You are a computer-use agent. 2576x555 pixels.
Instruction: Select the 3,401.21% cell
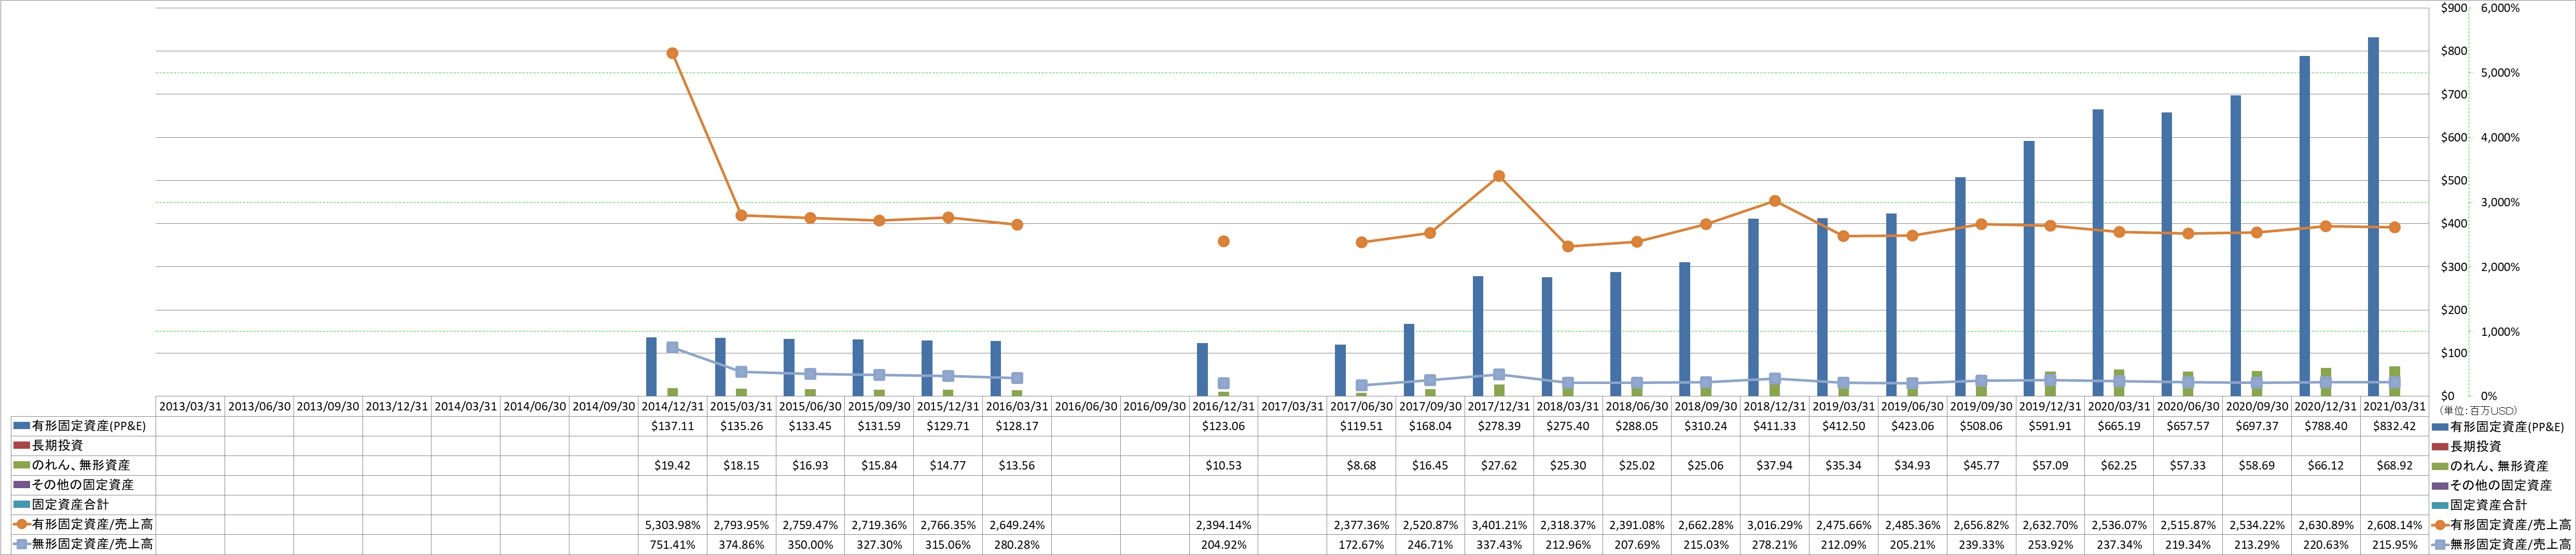1499,524
